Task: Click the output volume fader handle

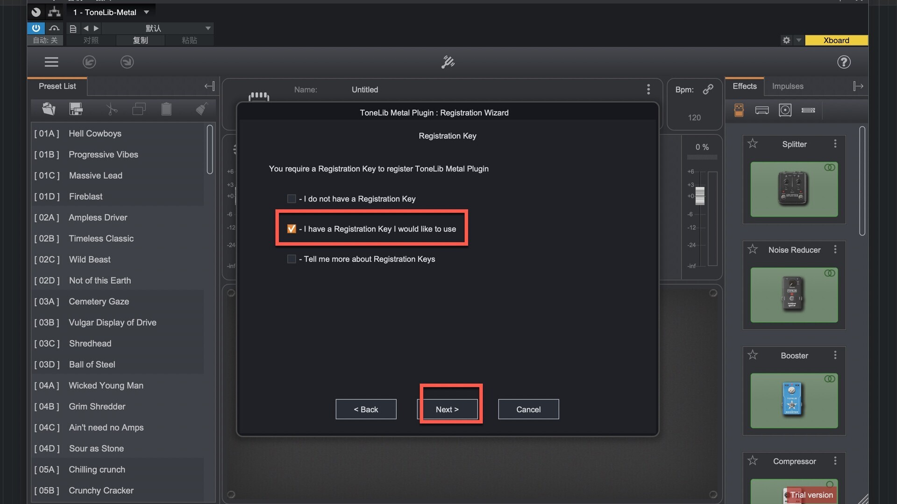Action: 700,196
